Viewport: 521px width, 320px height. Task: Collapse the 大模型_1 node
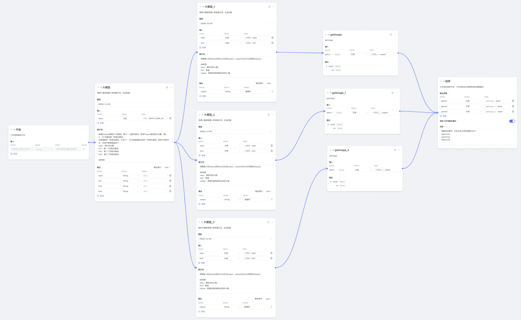tap(200, 7)
